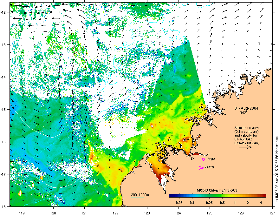Click the -13 latitude axis label
279x216 pixels.
(3, 44)
